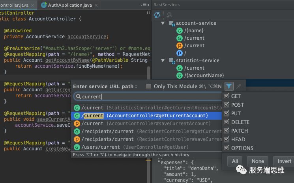Screen dimensions: 294x183
Task: Collapse the account-service tree node
Action: tap(163, 23)
